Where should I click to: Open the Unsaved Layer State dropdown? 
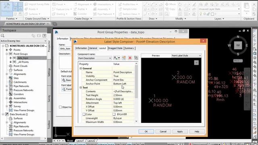click(219, 9)
